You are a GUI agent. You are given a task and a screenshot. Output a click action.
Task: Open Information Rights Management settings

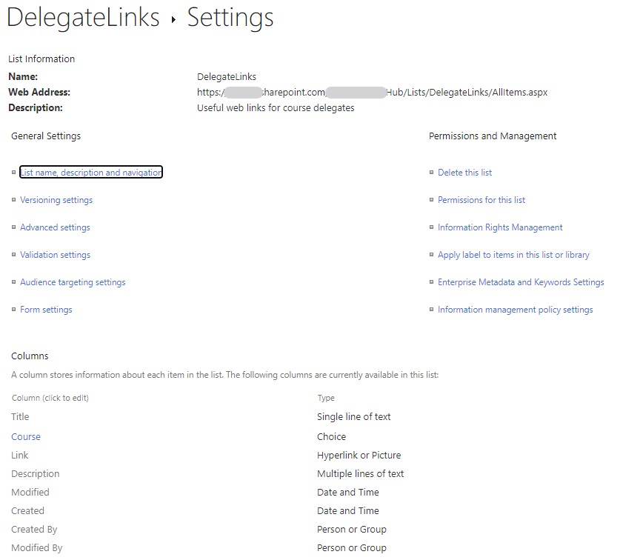pos(500,227)
